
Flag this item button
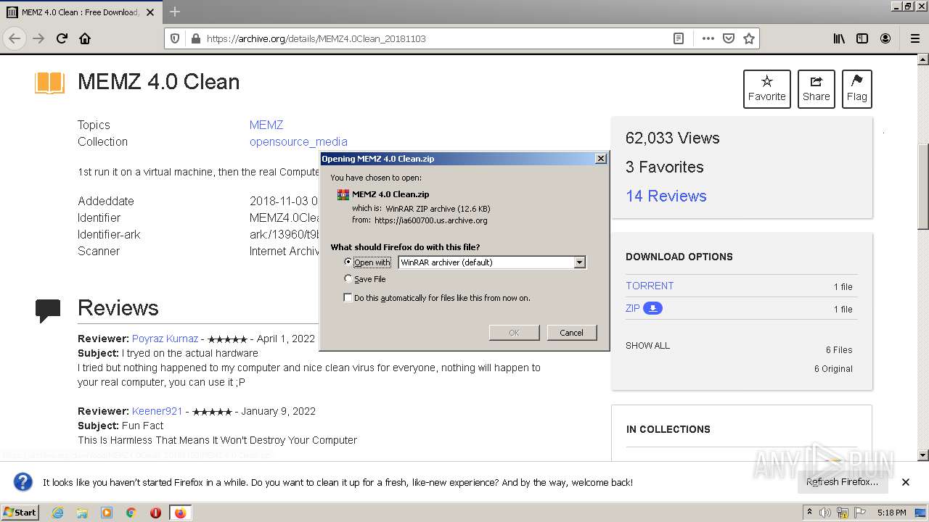856,89
